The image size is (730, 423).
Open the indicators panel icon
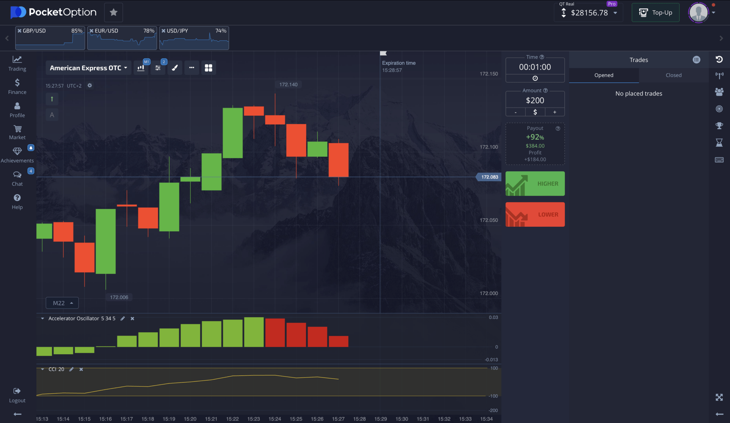click(158, 68)
